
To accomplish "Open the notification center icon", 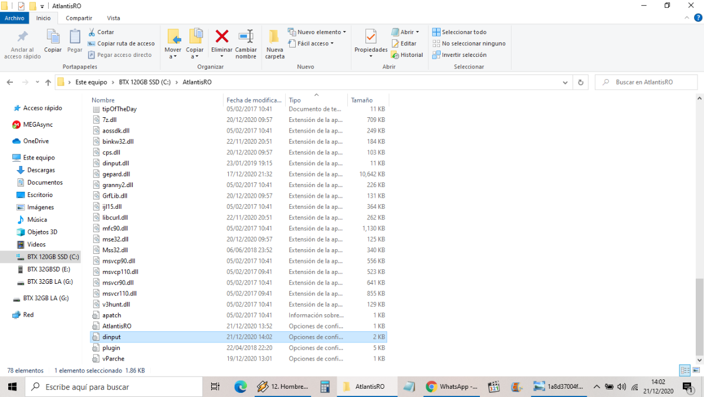I will (x=687, y=387).
